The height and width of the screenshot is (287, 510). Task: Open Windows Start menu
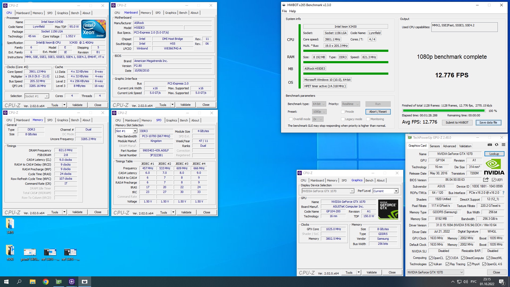pos(6,282)
